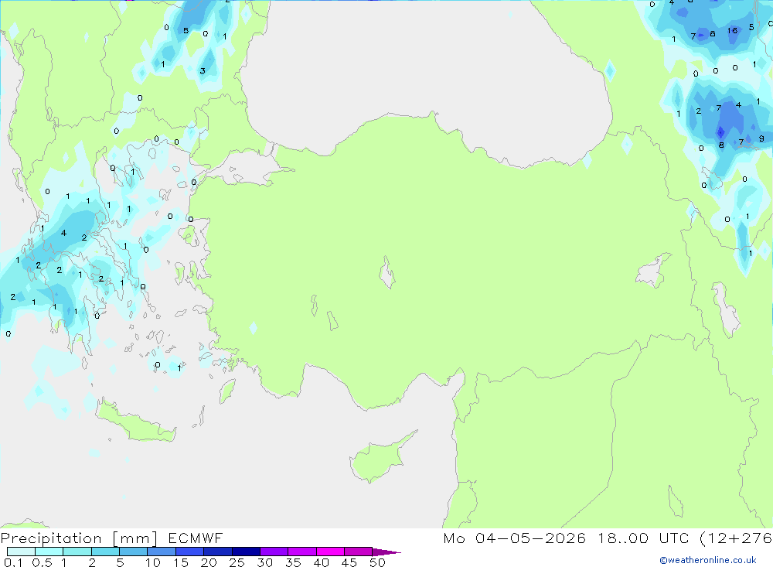Pick the legend swatch between 10 and 15
This screenshot has width=773, height=567.
[162, 552]
